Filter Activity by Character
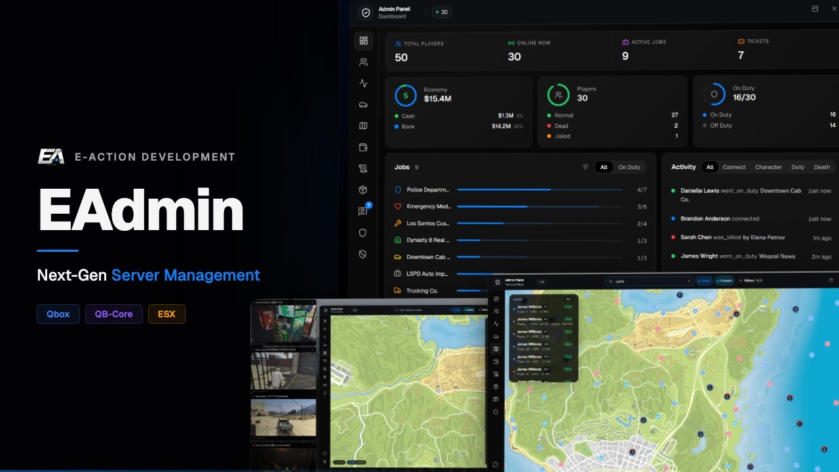The height and width of the screenshot is (472, 839). [768, 167]
